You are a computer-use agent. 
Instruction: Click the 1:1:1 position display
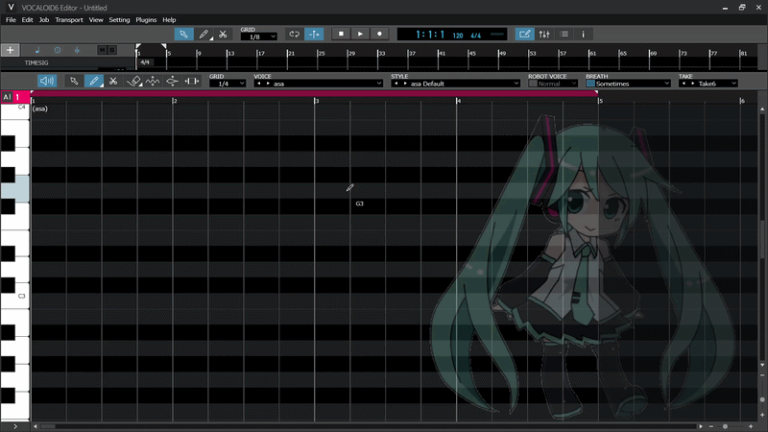(x=430, y=35)
